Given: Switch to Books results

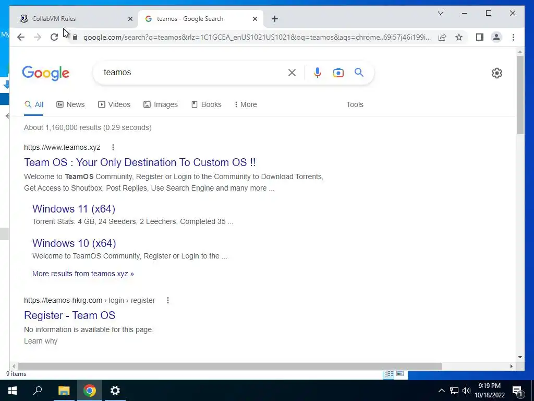Looking at the screenshot, I should pyautogui.click(x=207, y=104).
